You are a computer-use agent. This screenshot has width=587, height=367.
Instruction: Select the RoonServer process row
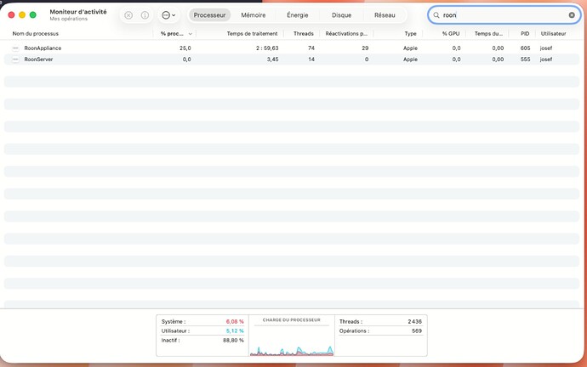pos(255,59)
